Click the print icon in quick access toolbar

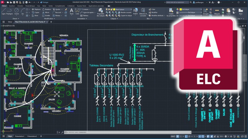[26, 2]
